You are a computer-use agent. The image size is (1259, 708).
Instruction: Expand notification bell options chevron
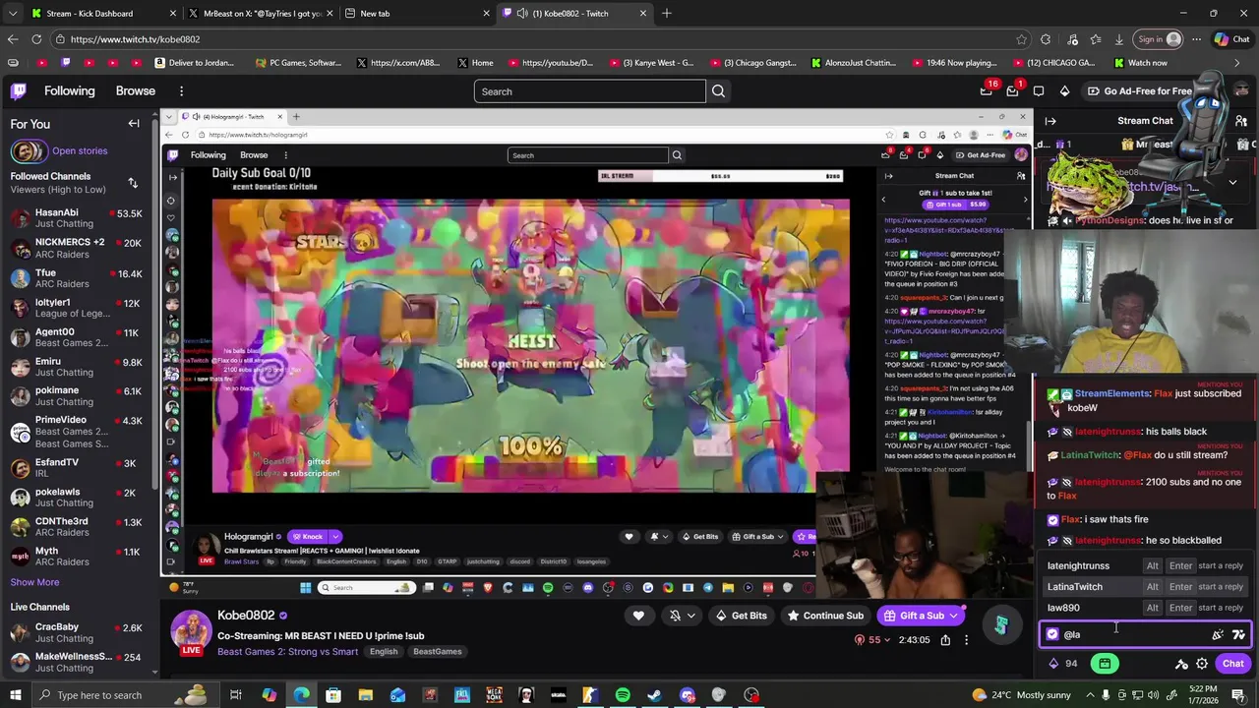[x=690, y=616]
